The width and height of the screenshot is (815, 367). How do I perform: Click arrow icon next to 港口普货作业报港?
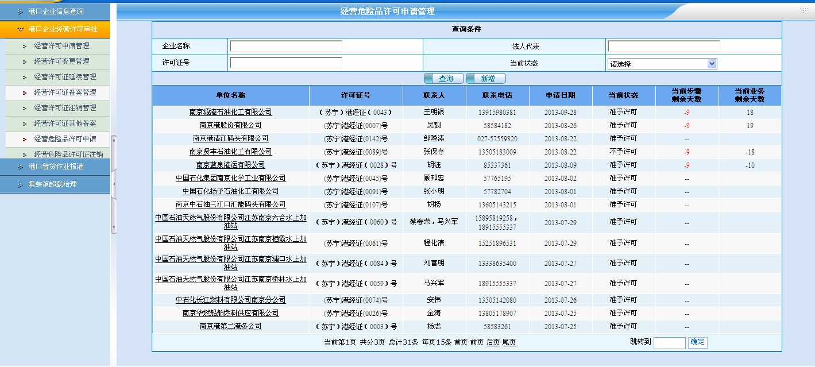(x=21, y=167)
